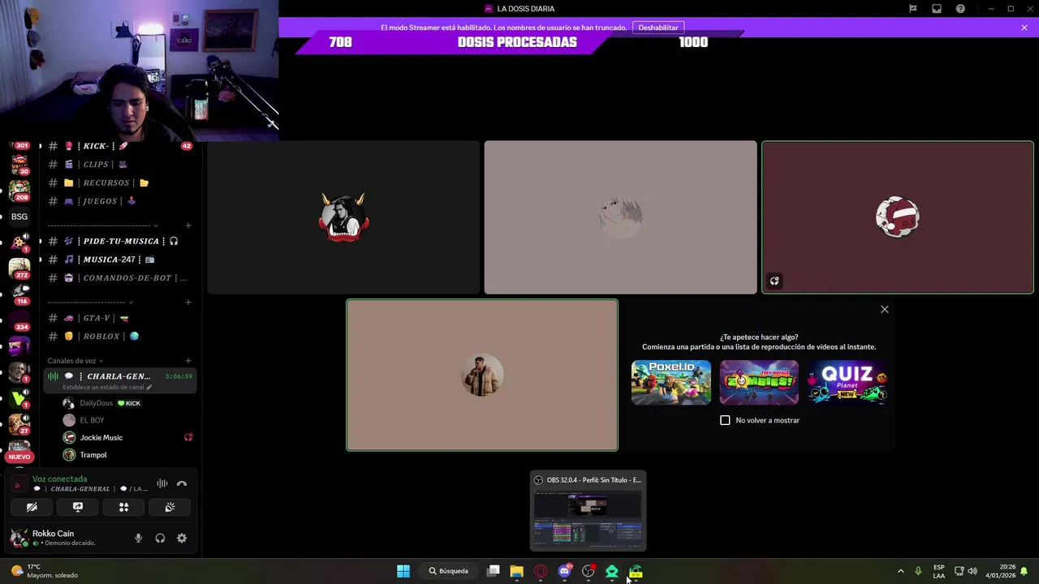Viewport: 1039px width, 584px height.
Task: Check the 'No volver a mostrar' checkbox
Action: coord(725,420)
